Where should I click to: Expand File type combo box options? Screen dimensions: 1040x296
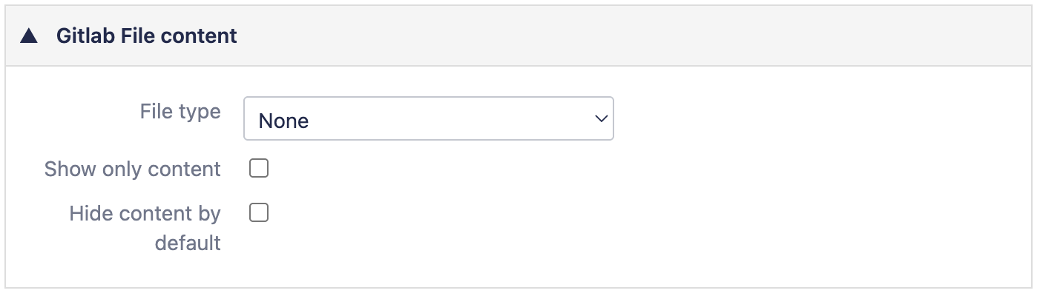click(428, 119)
